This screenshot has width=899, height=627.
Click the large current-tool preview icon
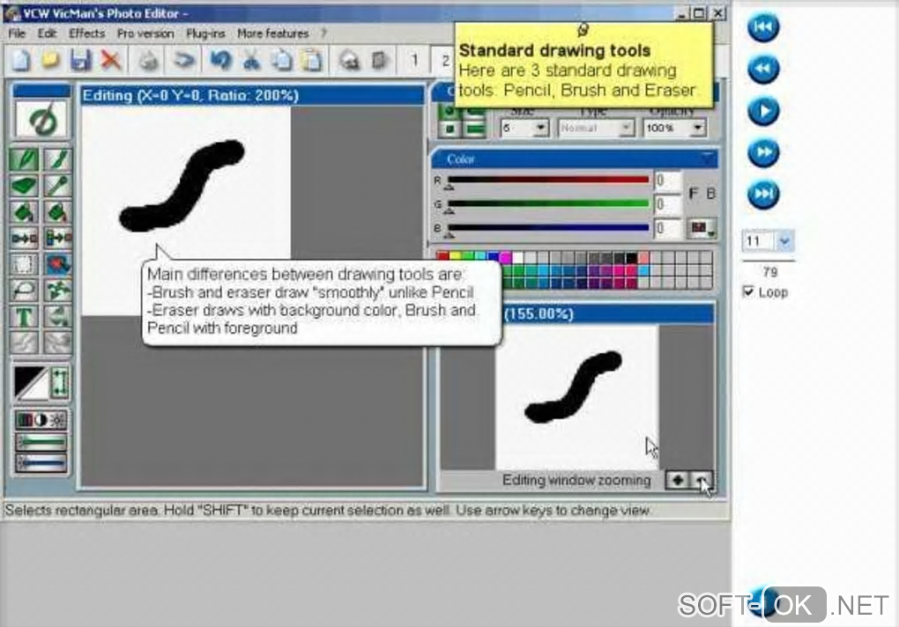(41, 119)
